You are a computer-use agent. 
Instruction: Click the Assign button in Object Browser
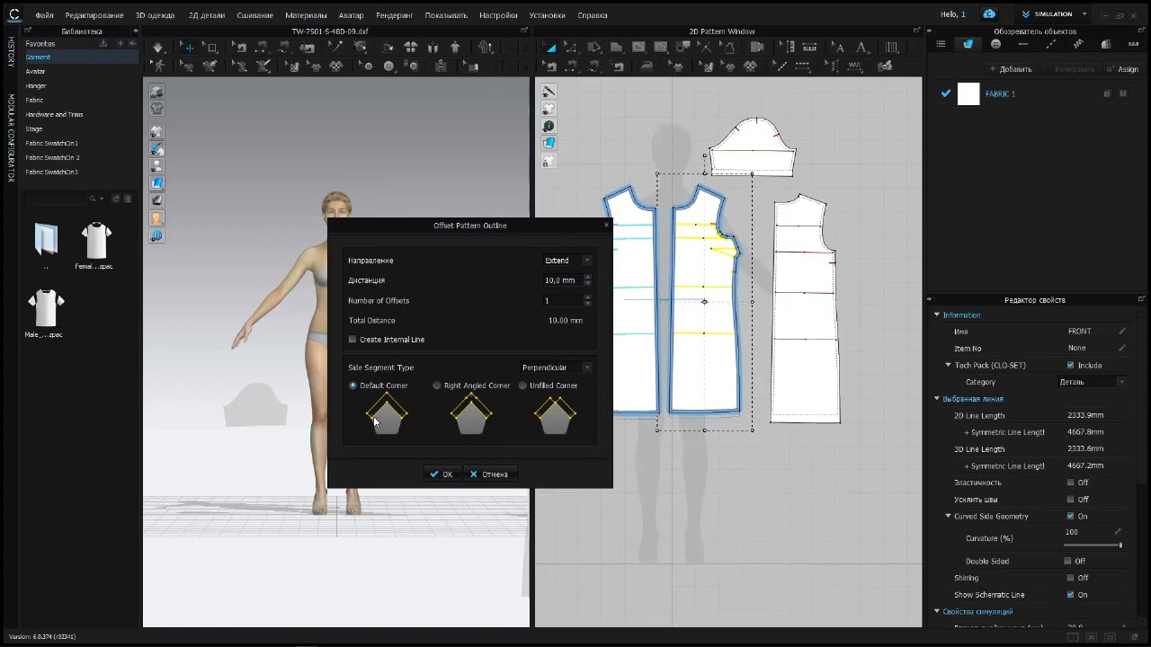click(x=1123, y=69)
